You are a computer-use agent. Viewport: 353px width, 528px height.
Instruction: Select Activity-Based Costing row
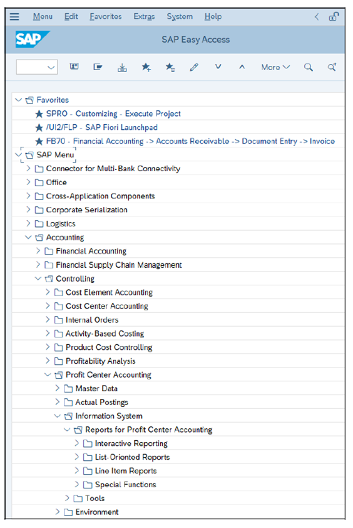click(178, 334)
